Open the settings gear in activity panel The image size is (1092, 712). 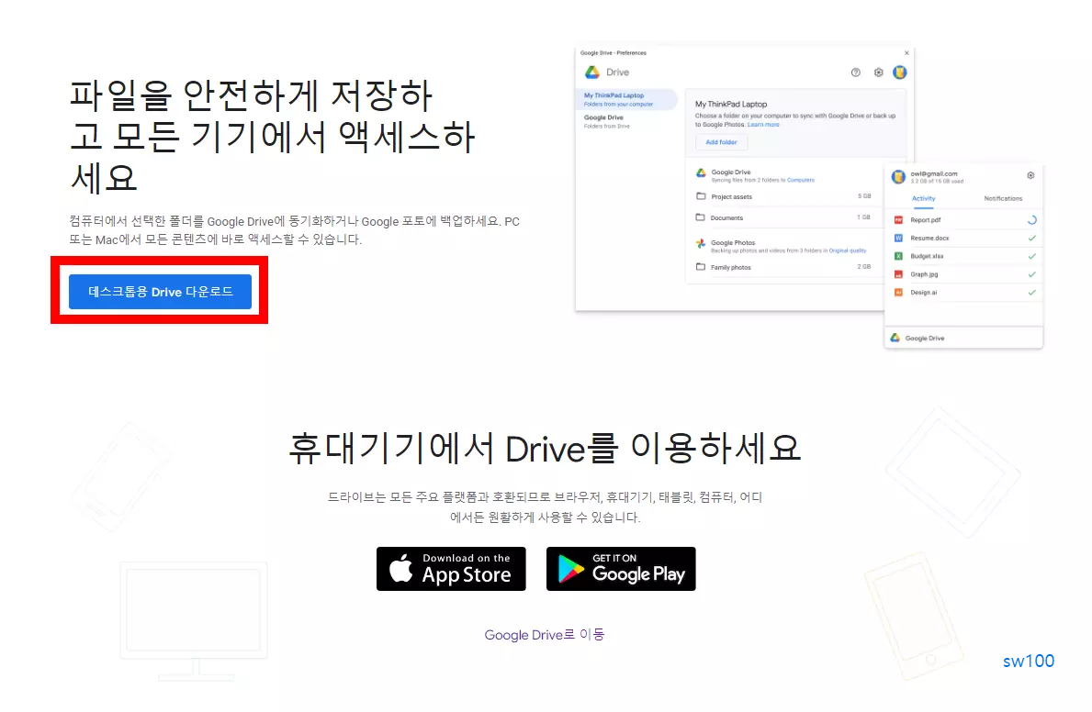pyautogui.click(x=1030, y=175)
